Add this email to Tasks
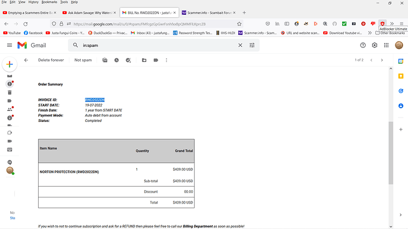Viewport: 408px width, 229px height. click(128, 60)
